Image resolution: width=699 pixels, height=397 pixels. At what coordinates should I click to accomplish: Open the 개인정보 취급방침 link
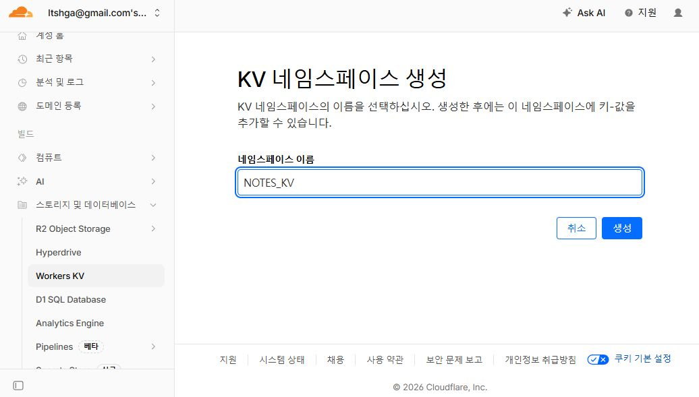540,359
